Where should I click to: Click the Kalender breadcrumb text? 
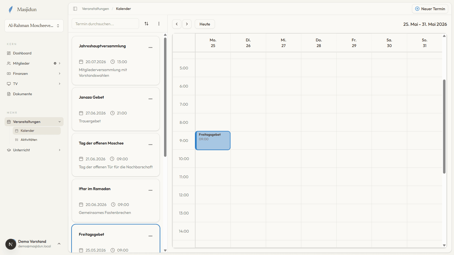click(x=123, y=9)
